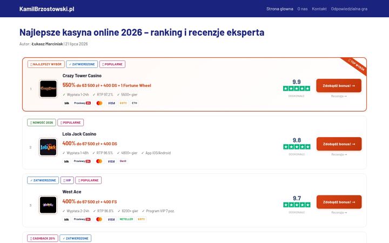Click the VIP badge on West Ace
389x243 pixels.
[67, 180]
